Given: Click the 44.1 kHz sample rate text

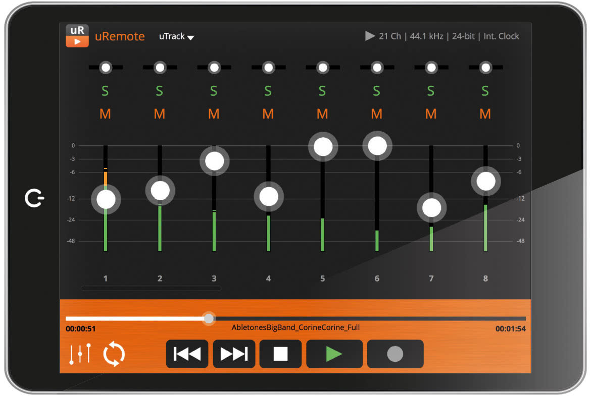Looking at the screenshot, I should click(x=426, y=36).
